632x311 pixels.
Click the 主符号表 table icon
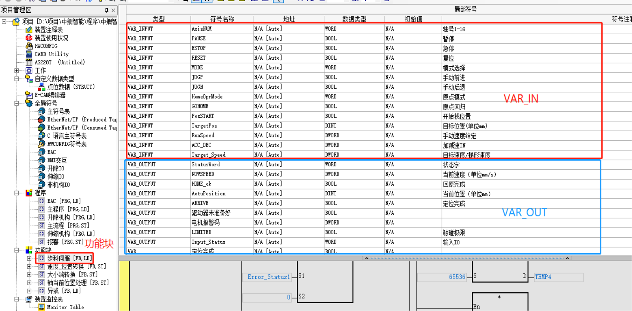coord(41,111)
